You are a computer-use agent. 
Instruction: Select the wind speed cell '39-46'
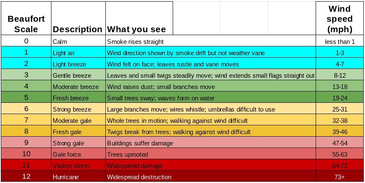pos(339,132)
